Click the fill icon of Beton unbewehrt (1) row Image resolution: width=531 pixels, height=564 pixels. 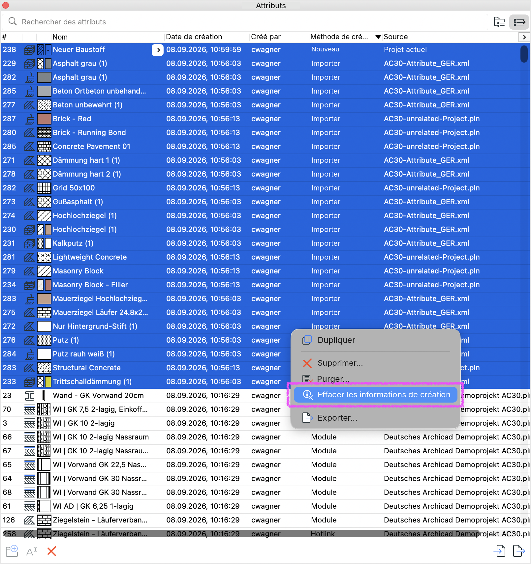pos(30,105)
